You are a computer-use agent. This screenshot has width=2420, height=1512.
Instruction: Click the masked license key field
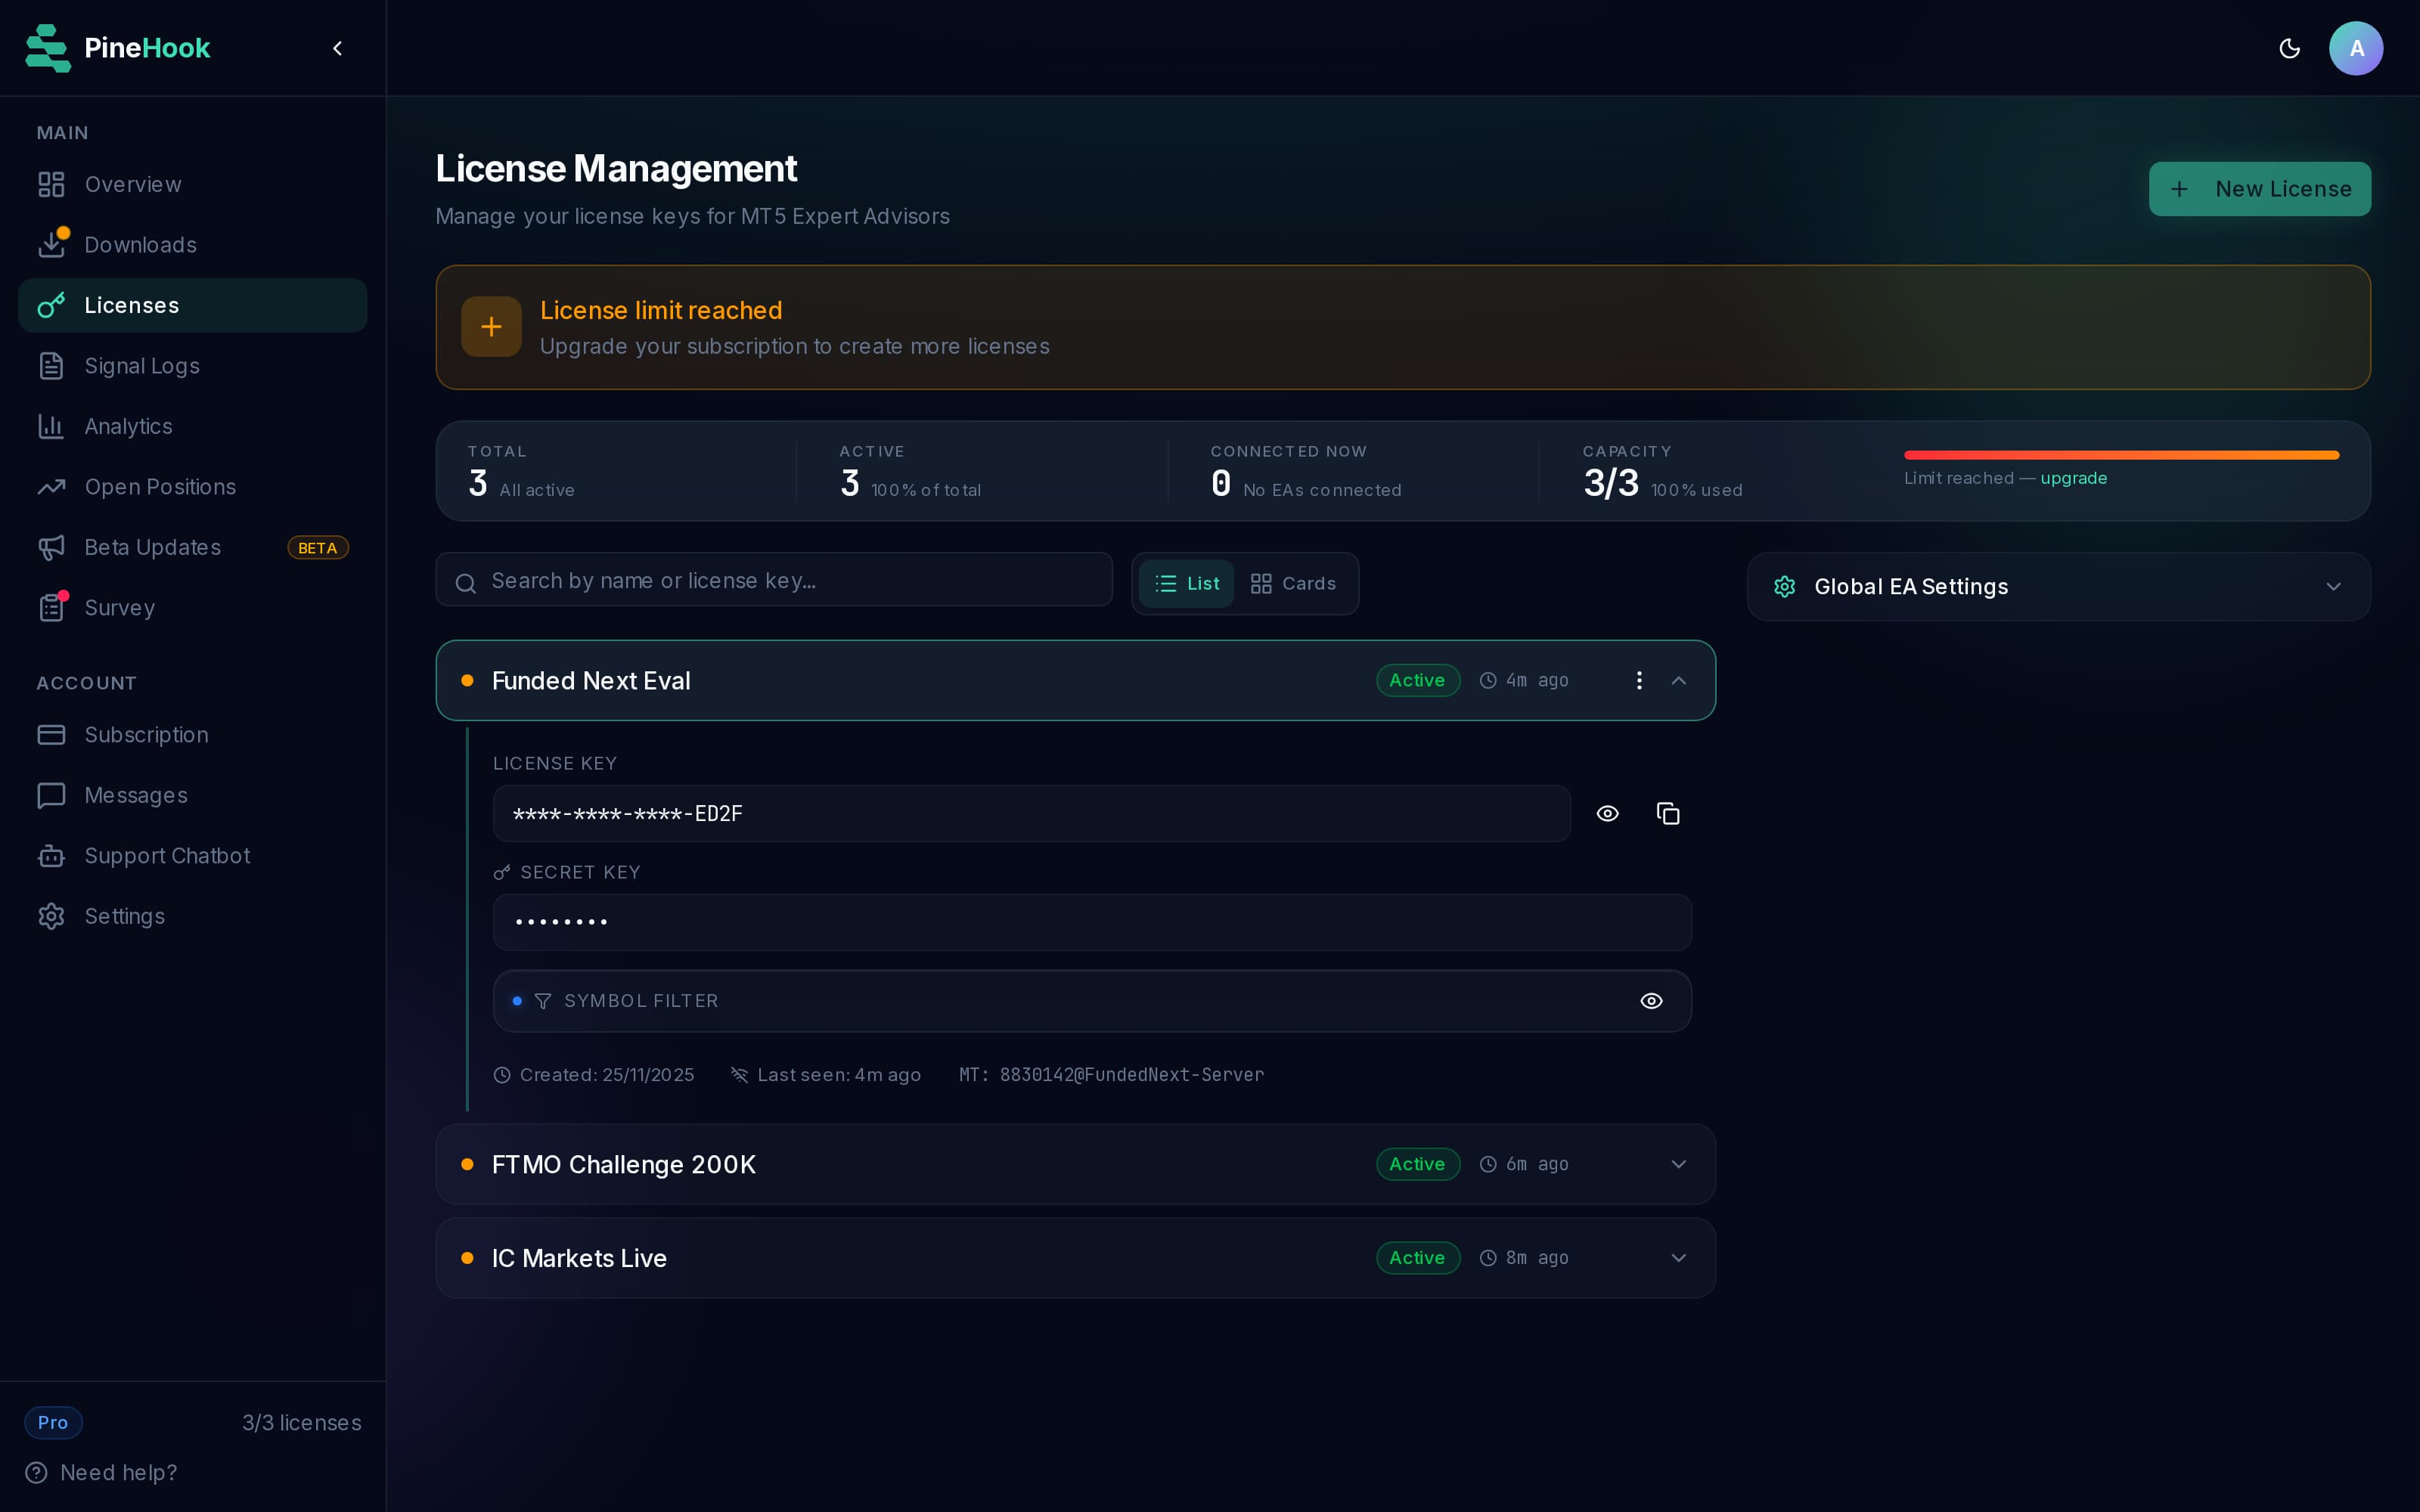[1032, 814]
